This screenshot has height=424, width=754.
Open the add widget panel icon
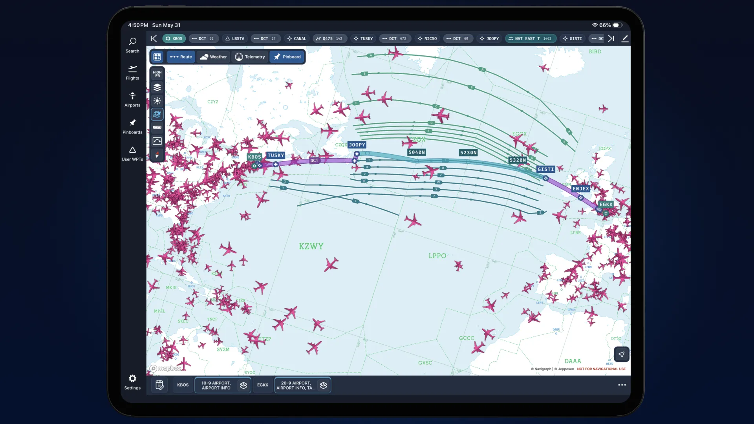[x=157, y=57]
